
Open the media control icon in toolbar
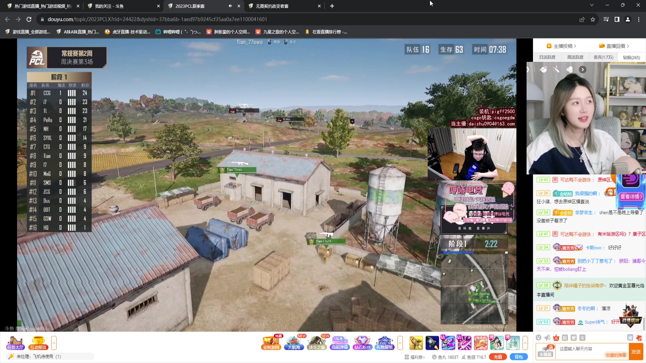click(606, 19)
